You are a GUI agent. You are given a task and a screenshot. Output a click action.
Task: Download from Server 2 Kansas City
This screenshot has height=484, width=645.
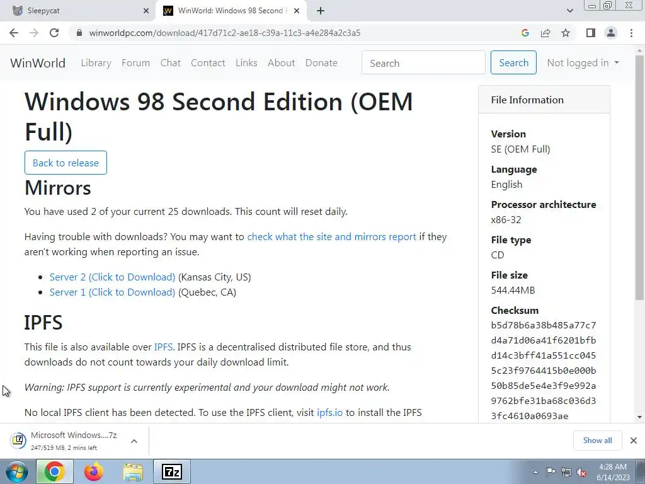click(x=112, y=277)
